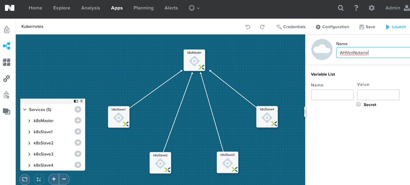Click the checklist grid icon at bottom
Viewport: 410px width, 185px height.
39,179
